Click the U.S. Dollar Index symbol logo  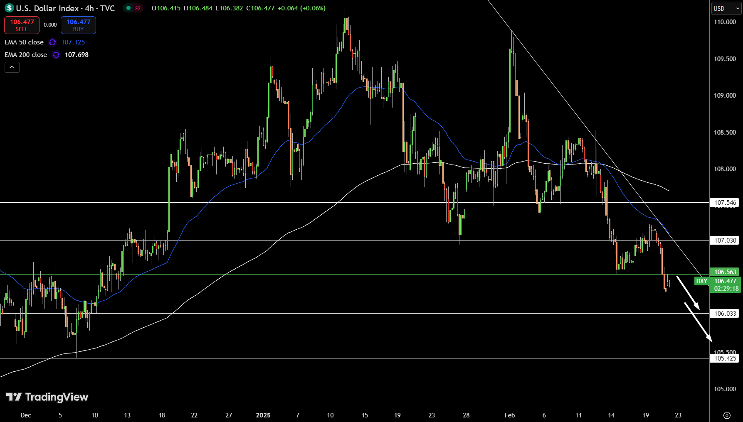(x=9, y=8)
